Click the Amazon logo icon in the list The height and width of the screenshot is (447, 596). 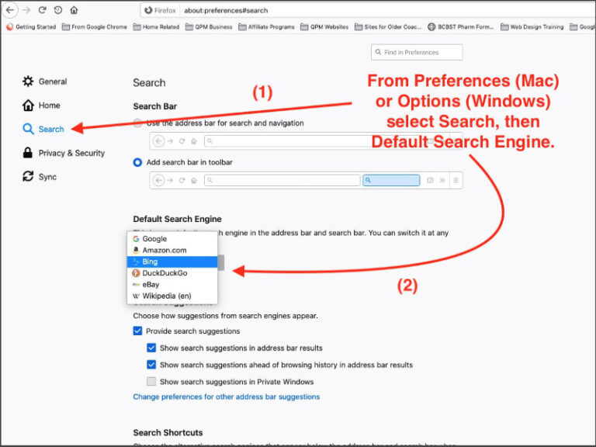coord(136,250)
